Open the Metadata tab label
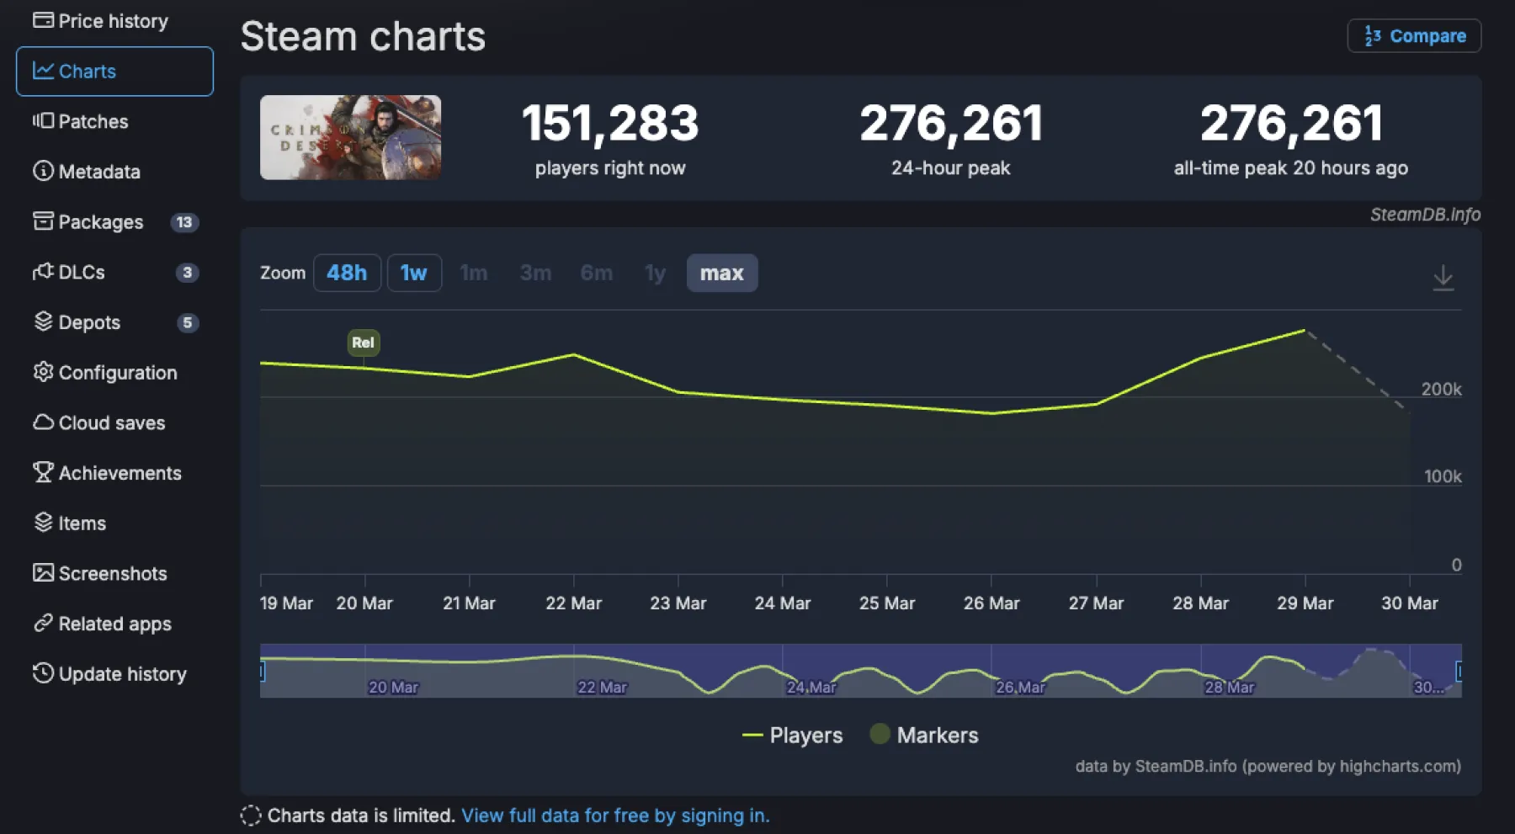 [99, 172]
